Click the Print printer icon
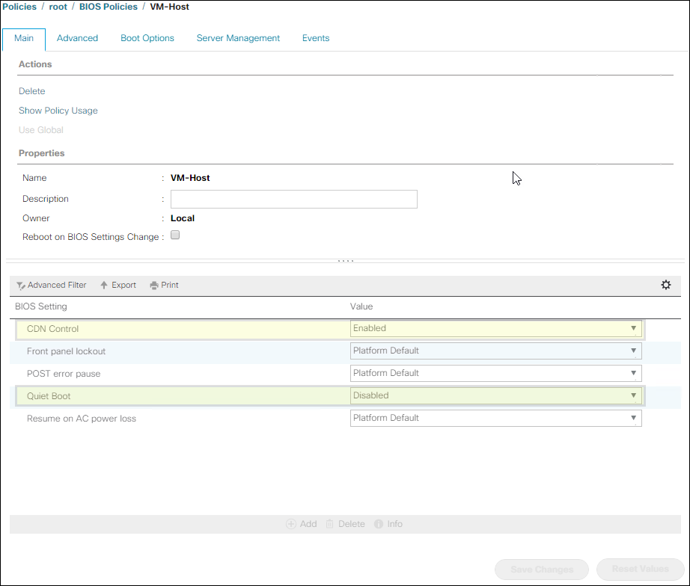Image resolution: width=690 pixels, height=586 pixels. click(x=154, y=286)
